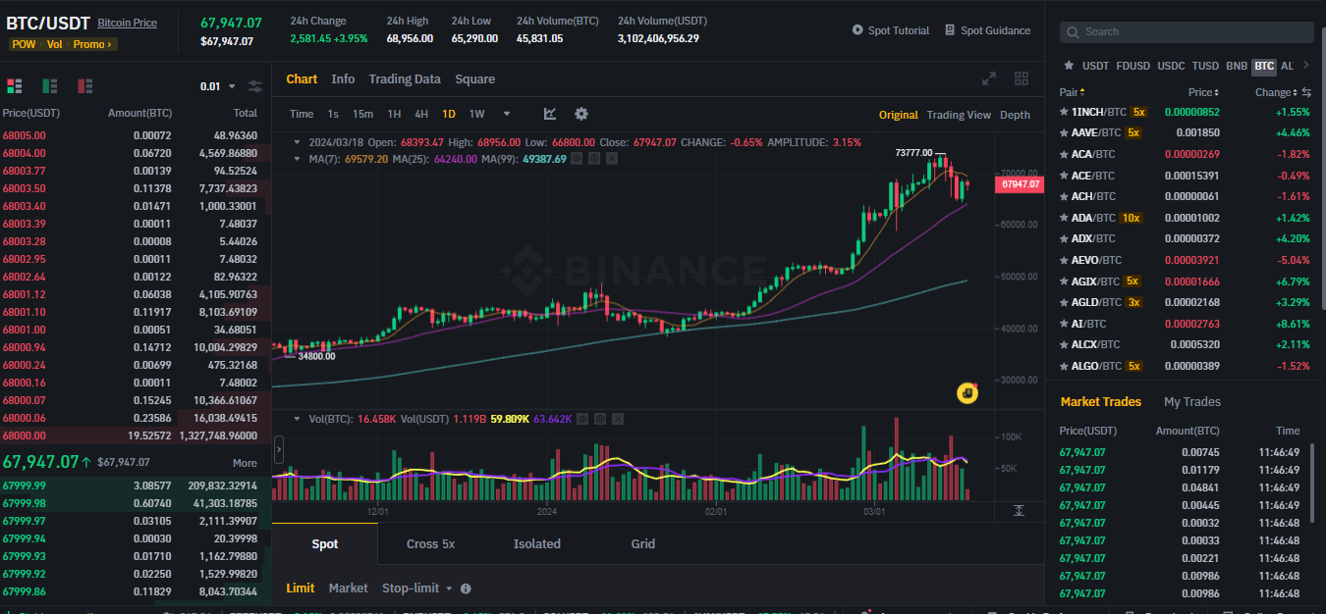
Task: Favorite the ALGO/BTC pair star
Action: click(1064, 366)
